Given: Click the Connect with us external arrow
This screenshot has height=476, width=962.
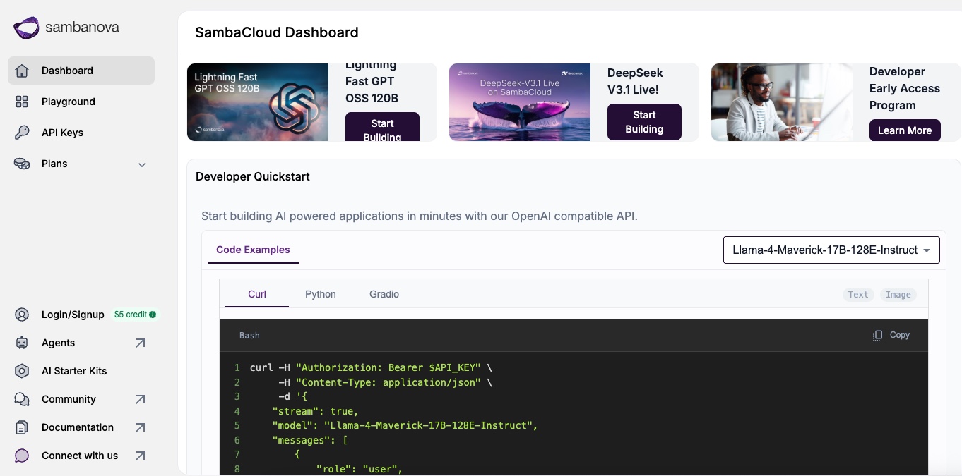Looking at the screenshot, I should [x=140, y=456].
